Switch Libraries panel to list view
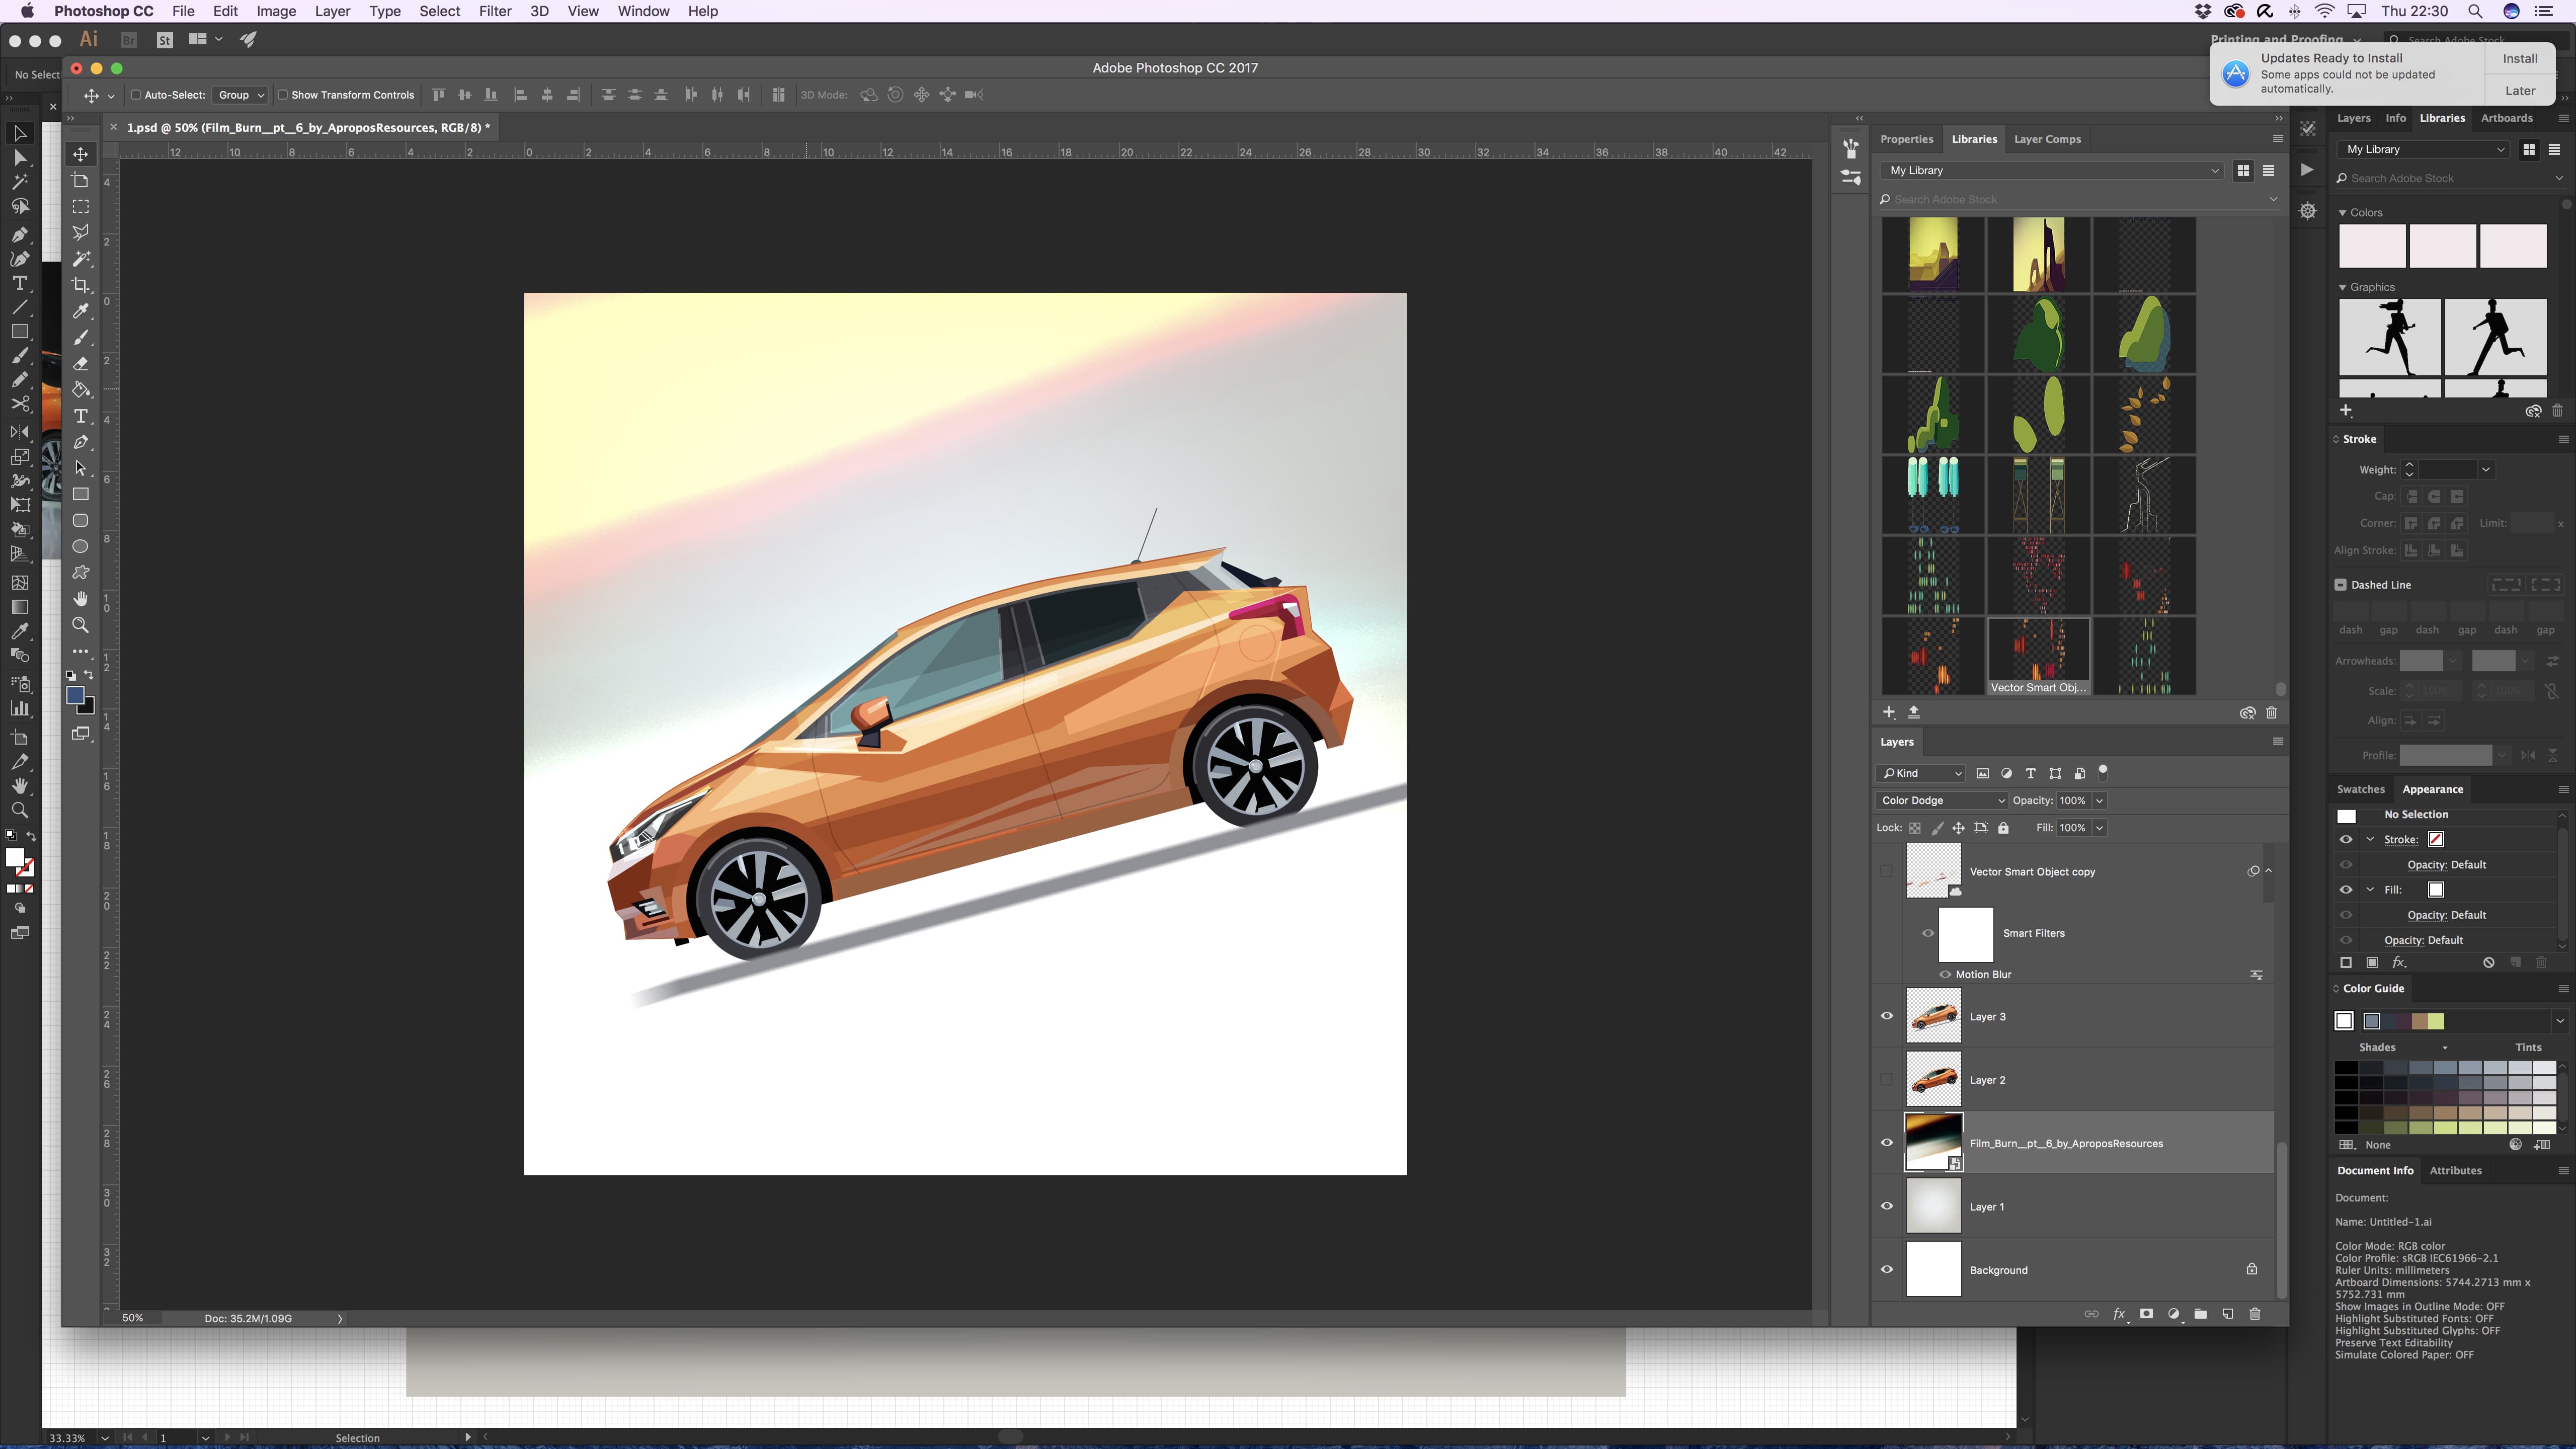The height and width of the screenshot is (1449, 2576). pos(2268,171)
